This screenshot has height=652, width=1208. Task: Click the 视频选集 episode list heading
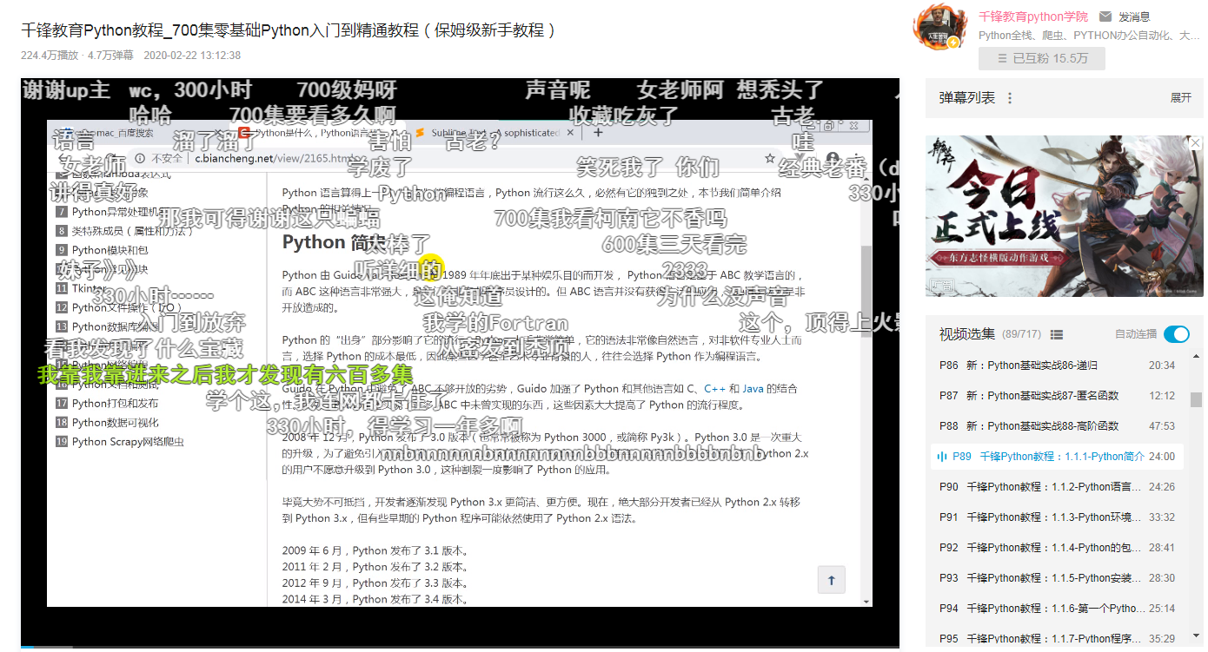pos(967,334)
